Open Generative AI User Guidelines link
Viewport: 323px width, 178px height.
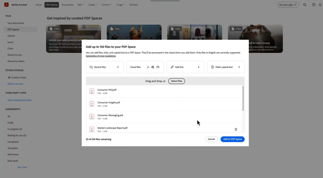(x=101, y=56)
